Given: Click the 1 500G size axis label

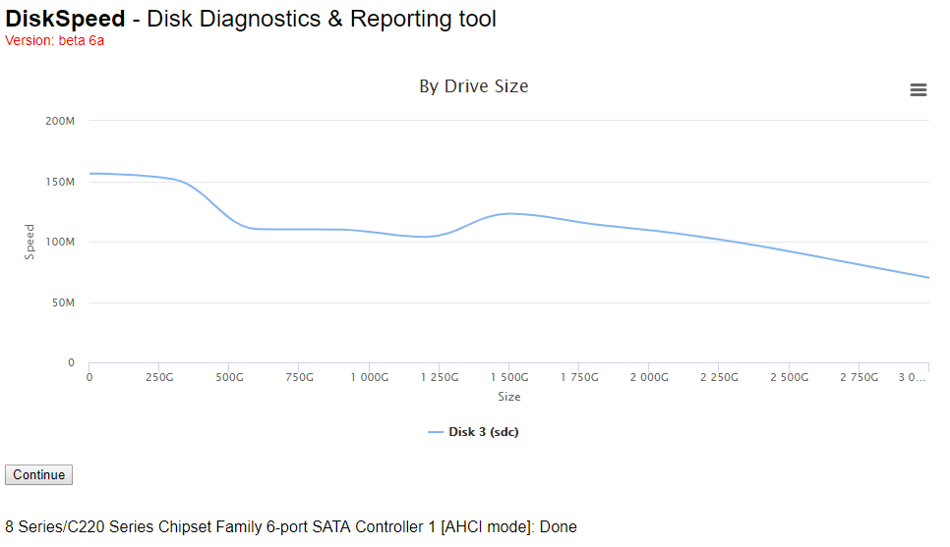Looking at the screenshot, I should (x=509, y=377).
